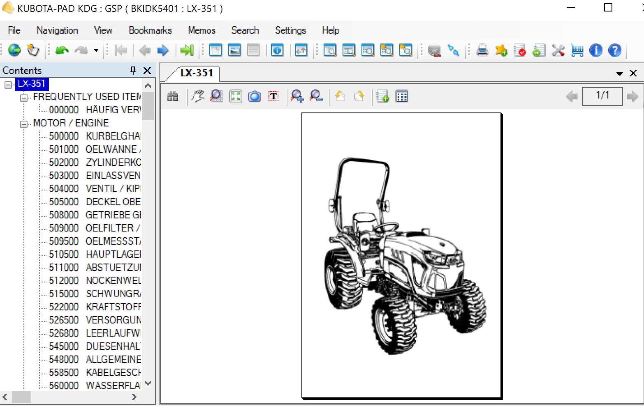Collapse the FREQUENTLY USED ITEMS node
This screenshot has width=644, height=406.
[x=24, y=98]
